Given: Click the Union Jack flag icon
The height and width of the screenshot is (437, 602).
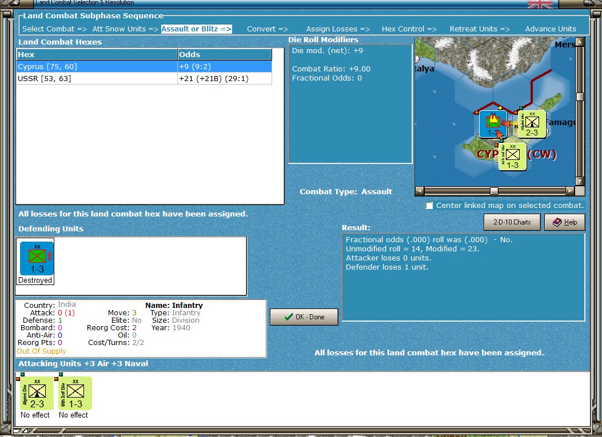Looking at the screenshot, I should click(x=540, y=4).
